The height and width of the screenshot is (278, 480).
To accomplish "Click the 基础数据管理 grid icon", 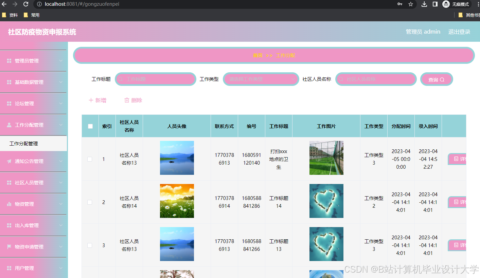I will (x=9, y=82).
